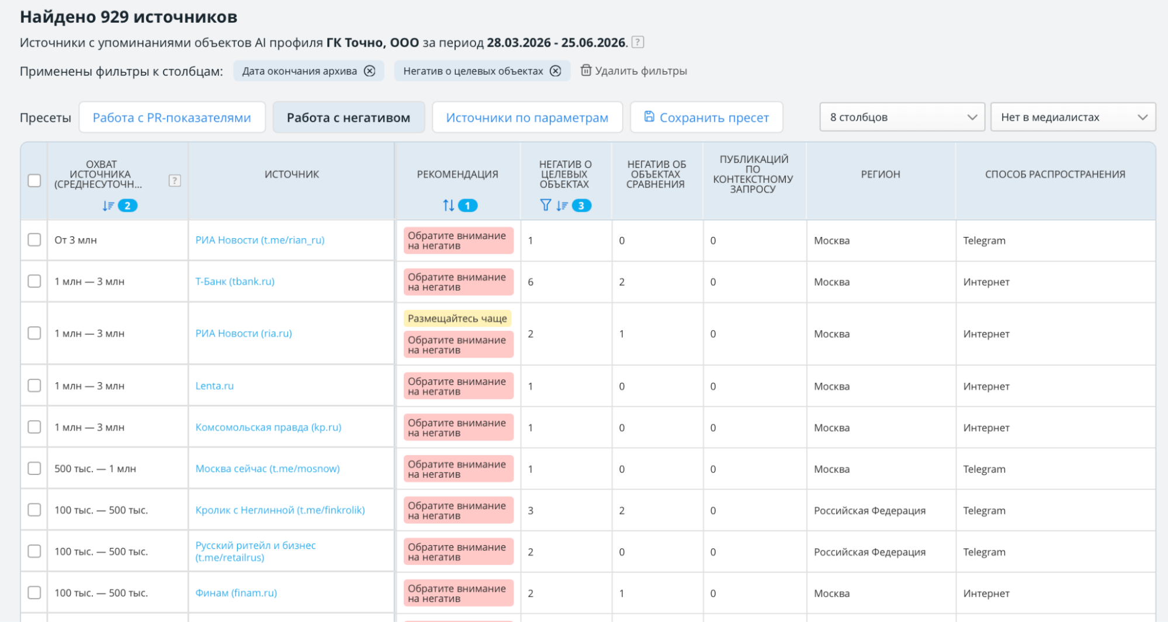Open the Русский ритейл и бизнес link
This screenshot has height=622, width=1168.
tap(255, 551)
